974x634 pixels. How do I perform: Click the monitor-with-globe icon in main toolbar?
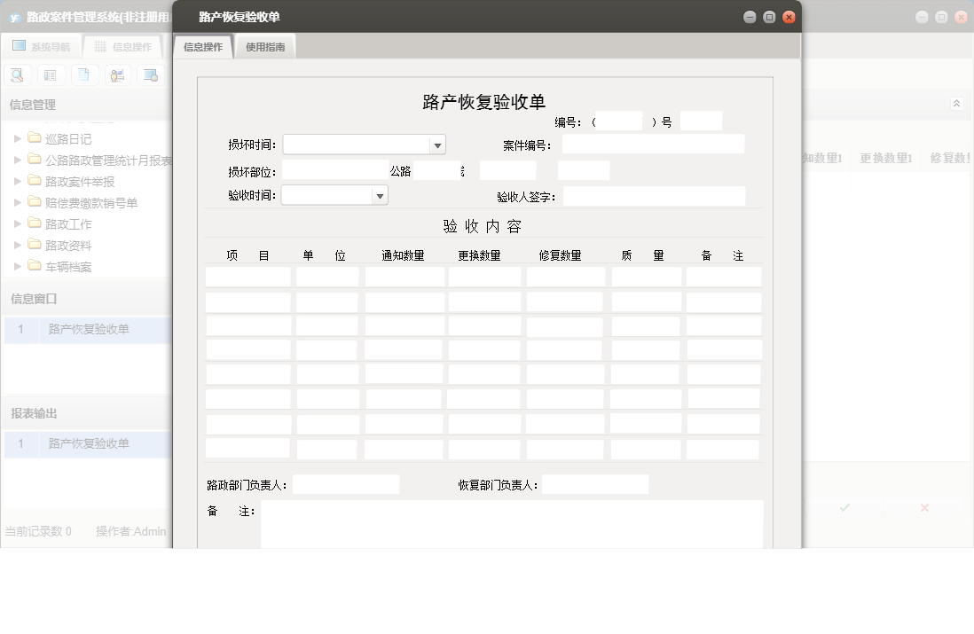click(x=150, y=75)
